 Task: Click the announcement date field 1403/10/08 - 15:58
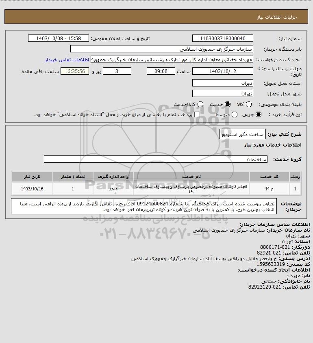click(x=59, y=38)
